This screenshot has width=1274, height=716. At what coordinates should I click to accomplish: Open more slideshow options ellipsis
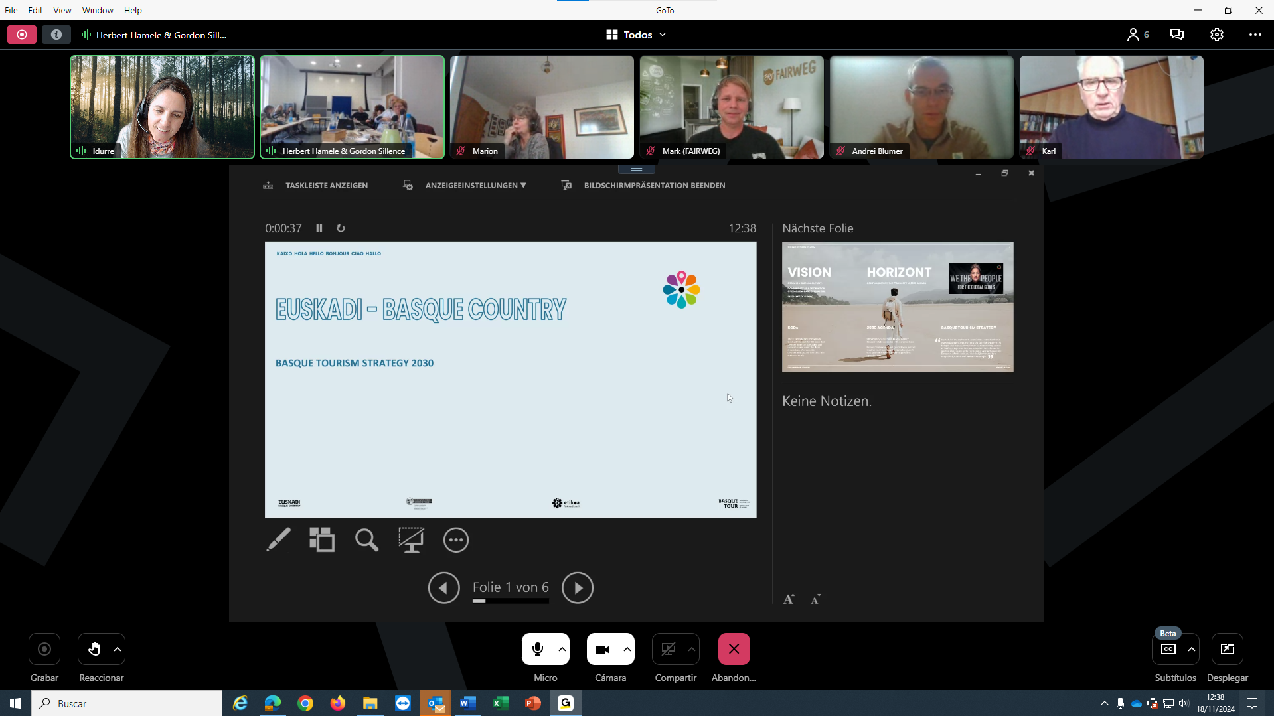click(456, 539)
